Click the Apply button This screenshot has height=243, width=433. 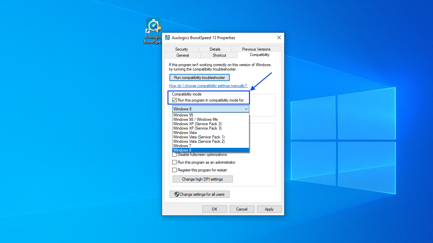269,209
